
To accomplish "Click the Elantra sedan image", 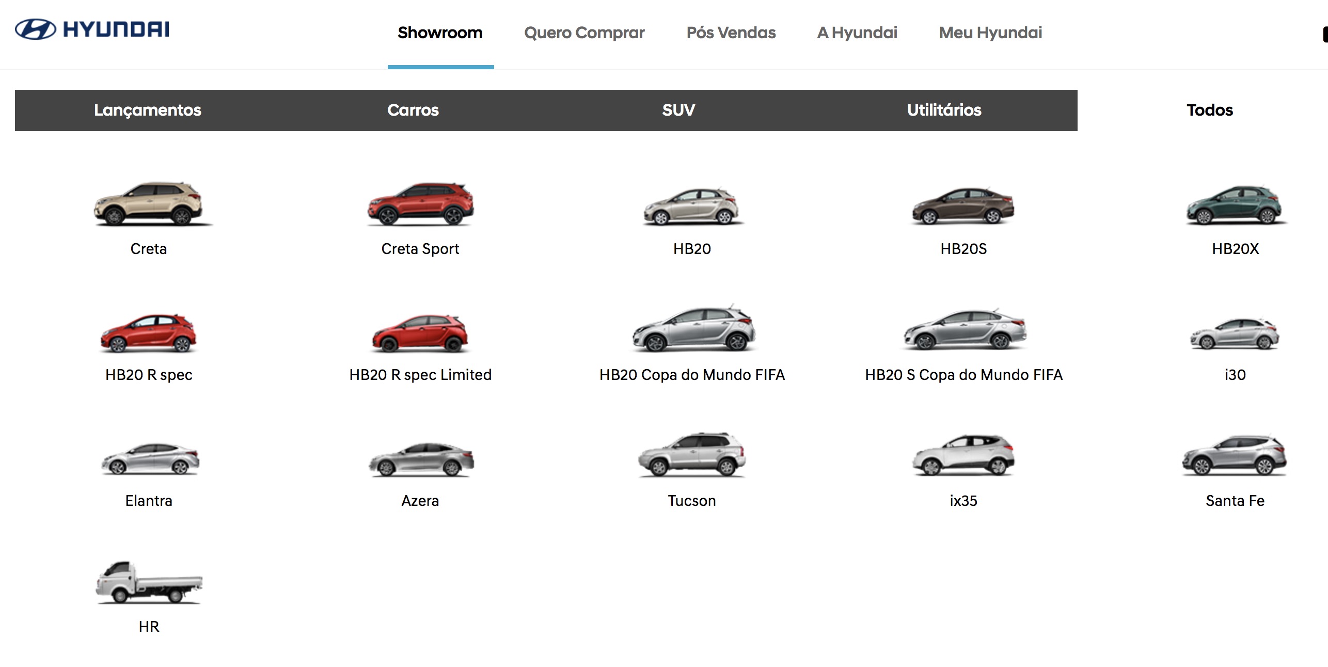I will coord(150,458).
